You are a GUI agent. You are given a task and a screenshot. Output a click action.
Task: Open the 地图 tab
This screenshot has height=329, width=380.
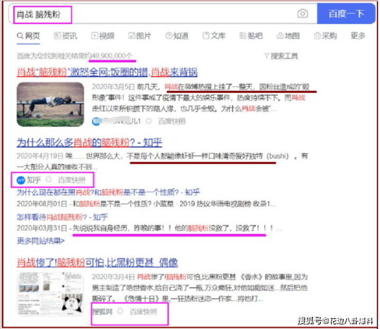pyautogui.click(x=288, y=36)
